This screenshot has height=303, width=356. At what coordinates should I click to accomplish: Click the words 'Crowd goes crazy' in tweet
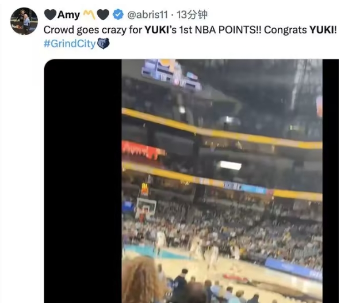[x=85, y=30]
